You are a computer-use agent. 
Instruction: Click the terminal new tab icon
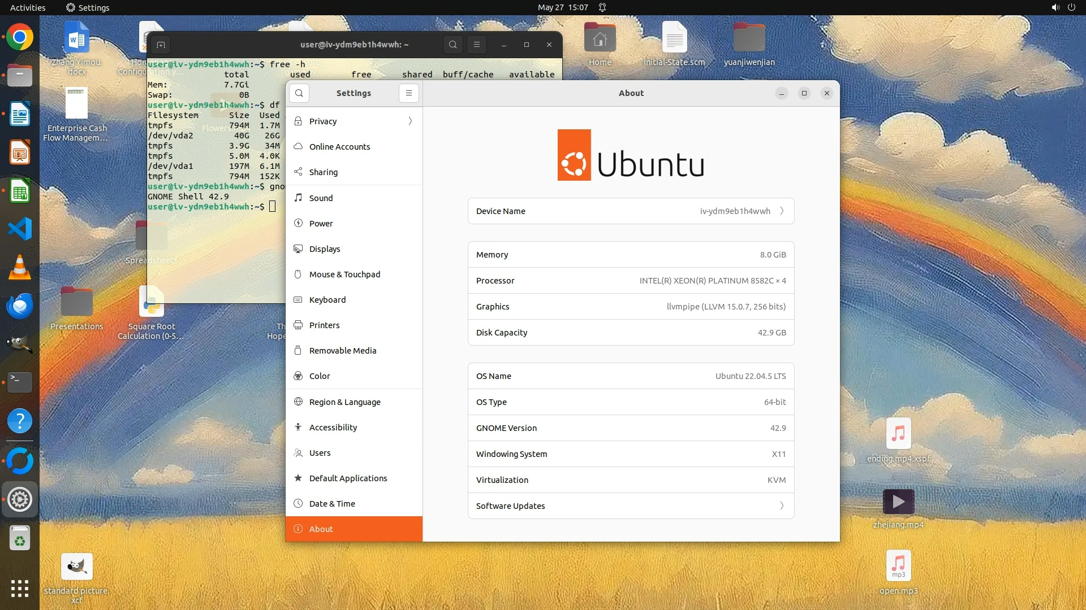pos(161,45)
